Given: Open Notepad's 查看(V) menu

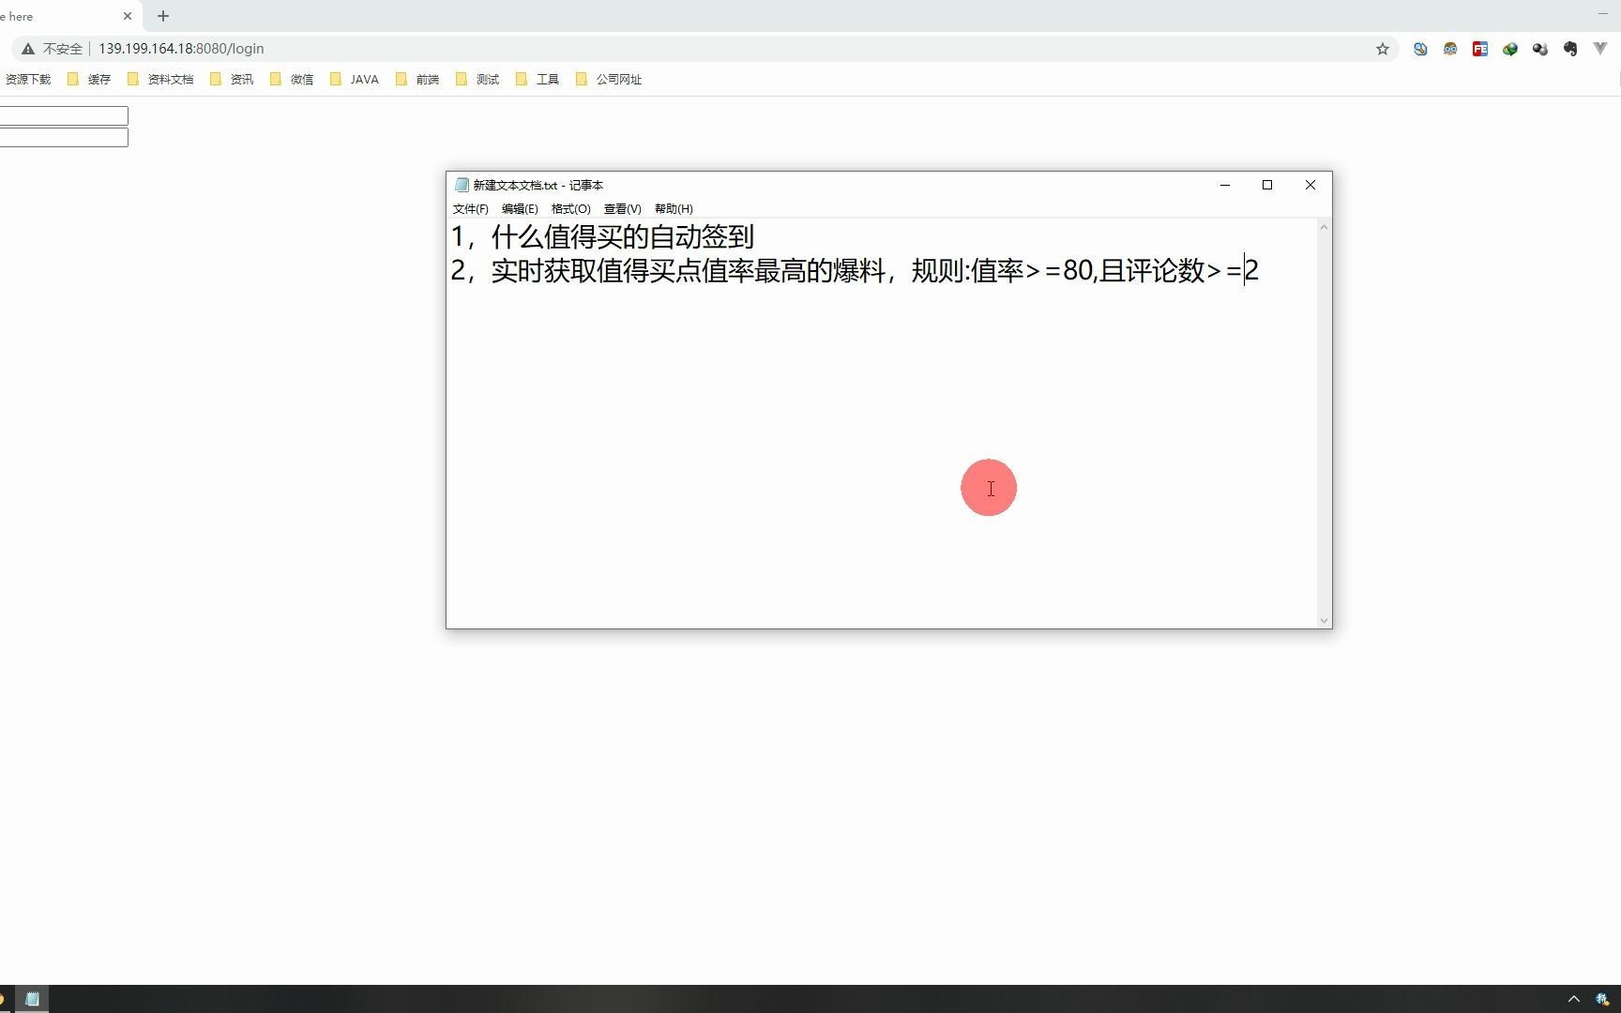Looking at the screenshot, I should click(622, 209).
